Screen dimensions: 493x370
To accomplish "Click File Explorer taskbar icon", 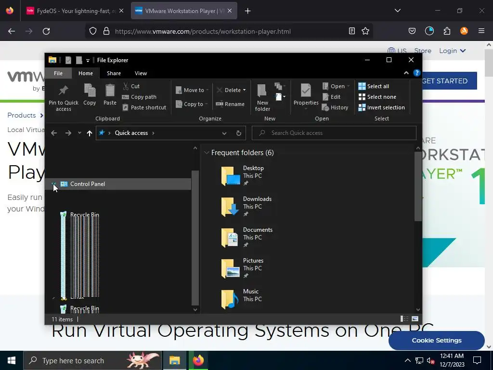I will (174, 360).
